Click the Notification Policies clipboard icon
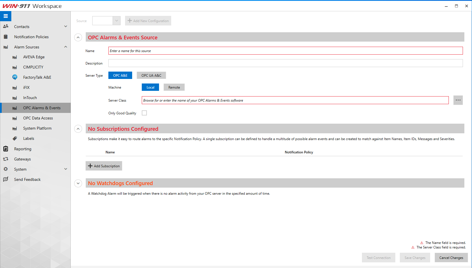 pos(6,37)
